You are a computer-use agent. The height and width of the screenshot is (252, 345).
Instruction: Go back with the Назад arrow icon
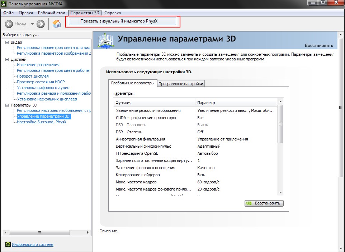click(x=9, y=24)
